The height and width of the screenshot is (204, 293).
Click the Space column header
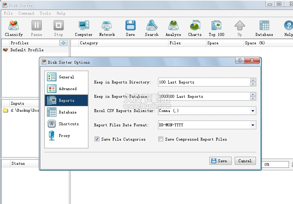[x=225, y=43]
